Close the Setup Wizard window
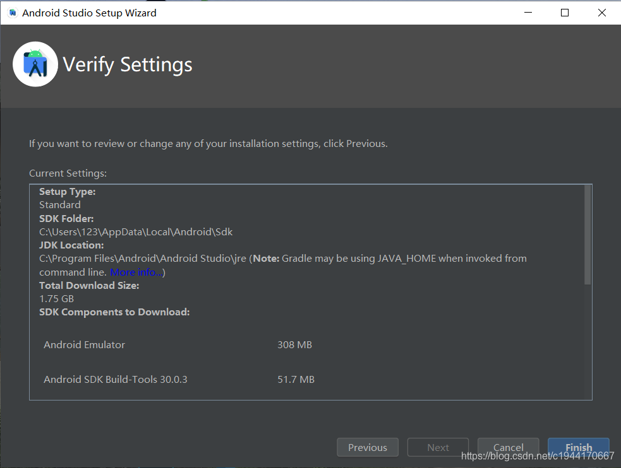Image resolution: width=621 pixels, height=468 pixels. (x=601, y=13)
